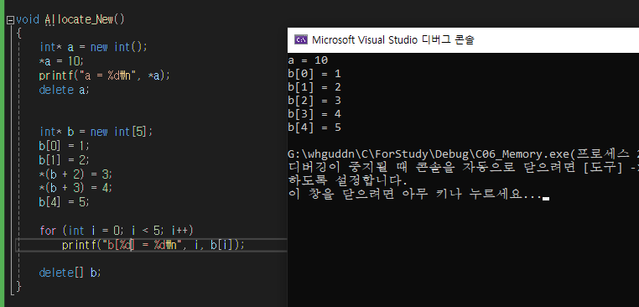Click the code line 'delete a;'

point(64,90)
